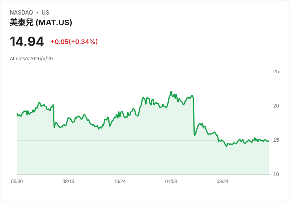
Task: Click the 08/13 date axis label
Action: coord(68,182)
